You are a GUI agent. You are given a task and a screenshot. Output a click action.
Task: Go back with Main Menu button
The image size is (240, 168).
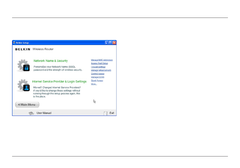[x=27, y=105]
